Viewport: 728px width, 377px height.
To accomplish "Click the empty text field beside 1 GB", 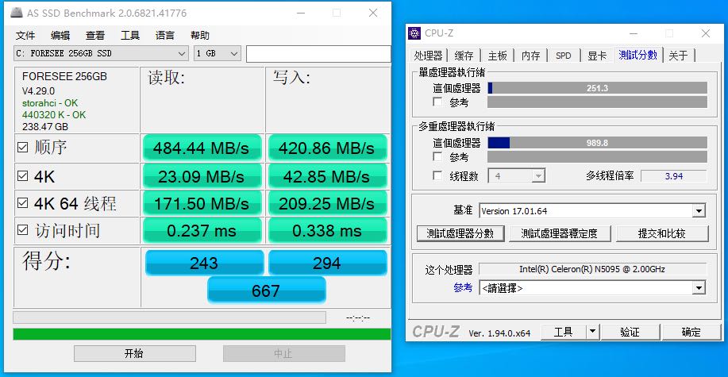I will pyautogui.click(x=318, y=54).
